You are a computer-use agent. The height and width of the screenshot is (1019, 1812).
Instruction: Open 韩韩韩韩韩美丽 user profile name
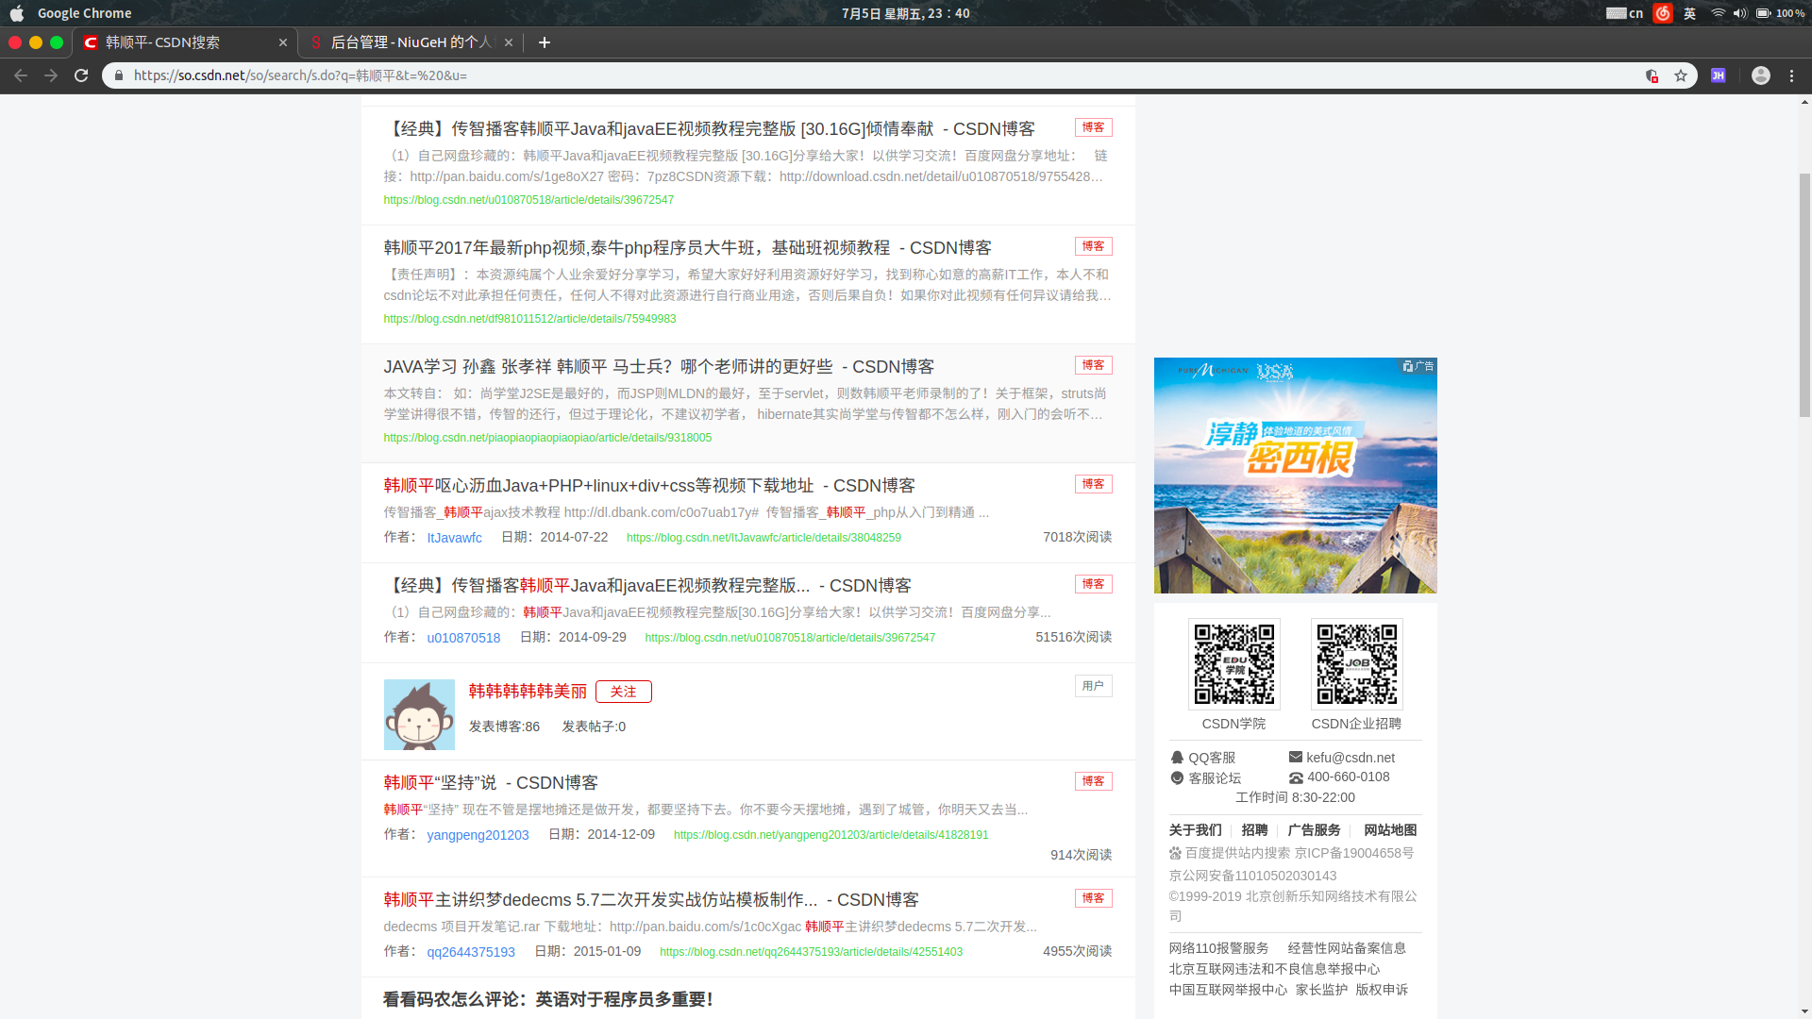(x=528, y=692)
